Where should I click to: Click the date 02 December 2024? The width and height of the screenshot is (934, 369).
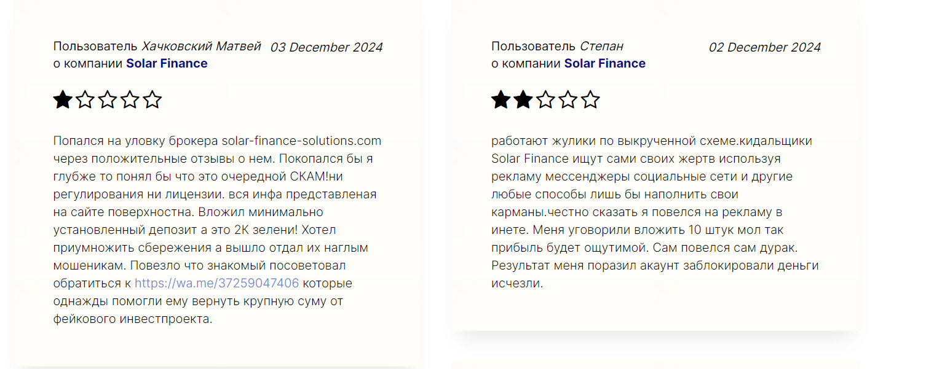pos(764,47)
